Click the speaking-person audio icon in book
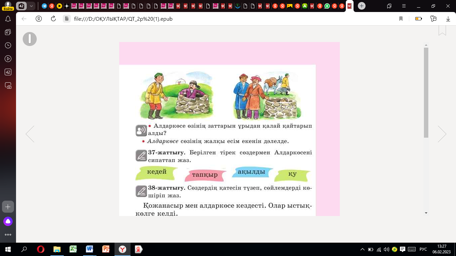 click(141, 130)
